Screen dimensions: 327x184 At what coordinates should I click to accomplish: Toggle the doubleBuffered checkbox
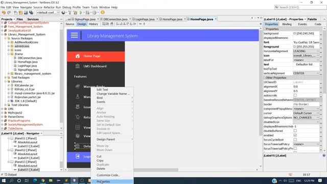pos(295,131)
